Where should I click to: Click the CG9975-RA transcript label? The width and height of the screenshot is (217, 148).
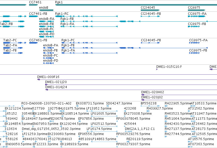197,14
